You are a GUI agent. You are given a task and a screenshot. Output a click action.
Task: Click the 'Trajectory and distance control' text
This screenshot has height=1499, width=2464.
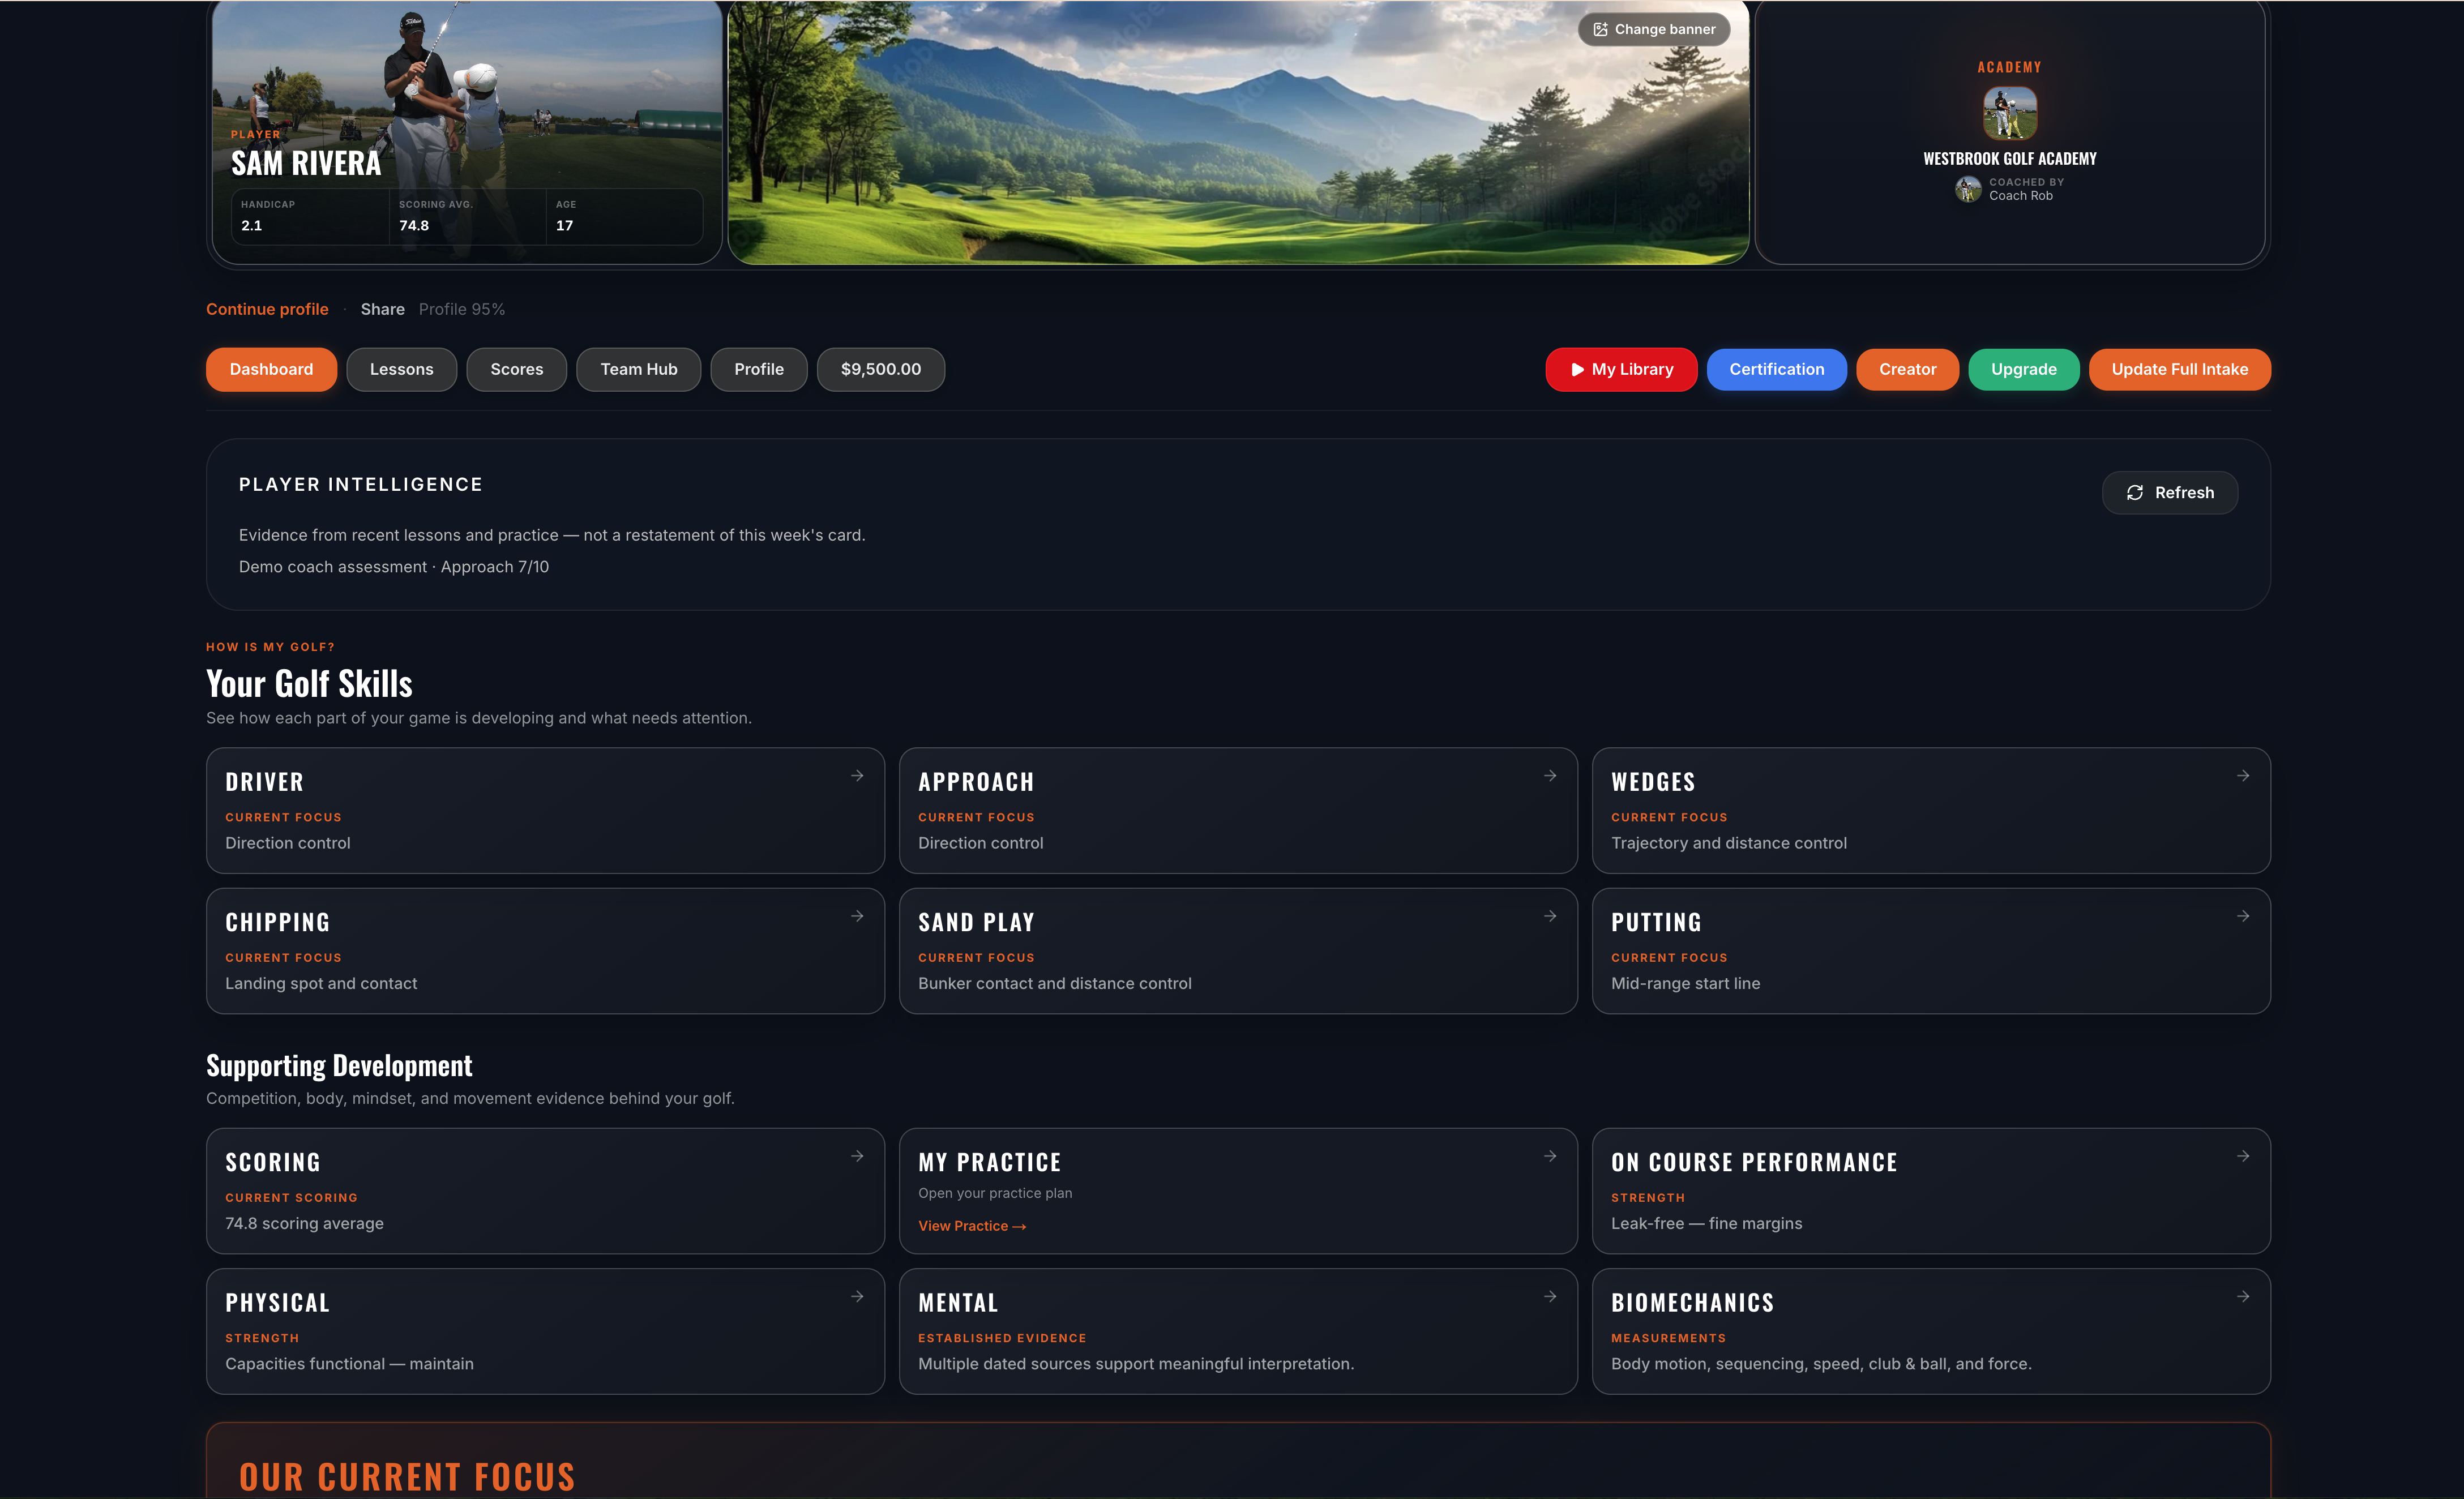(1729, 843)
